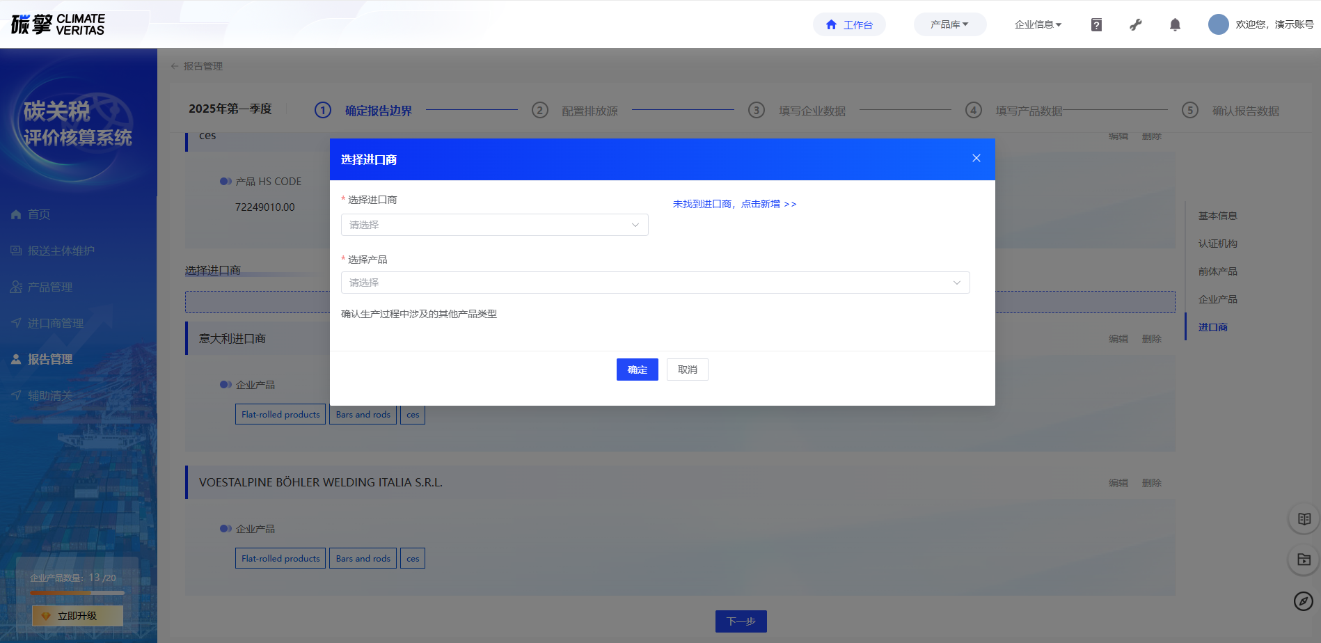Go to 工作台 tab
This screenshot has width=1321, height=643.
point(849,25)
